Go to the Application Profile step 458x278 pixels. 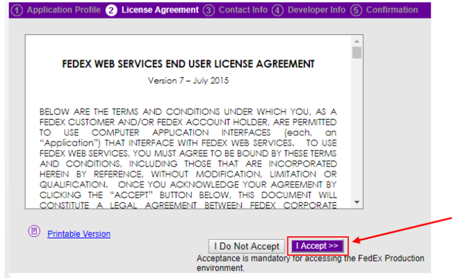(x=64, y=10)
